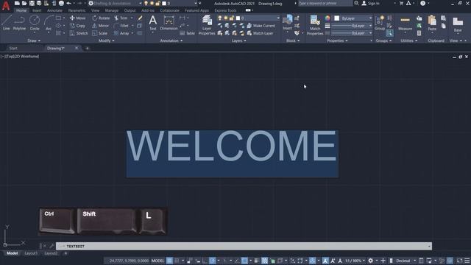
Task: Click the Stretch tool
Action: point(79,33)
